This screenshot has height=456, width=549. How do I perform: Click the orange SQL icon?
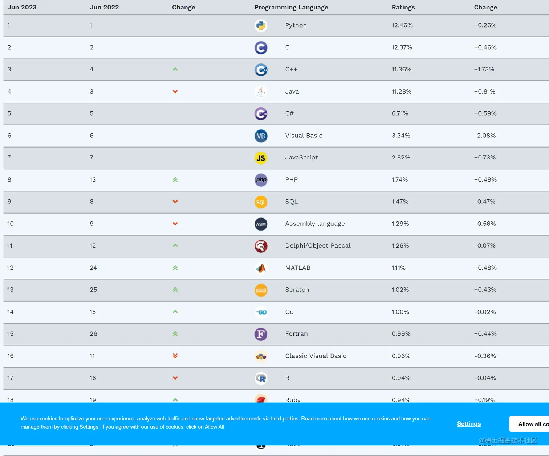261,202
